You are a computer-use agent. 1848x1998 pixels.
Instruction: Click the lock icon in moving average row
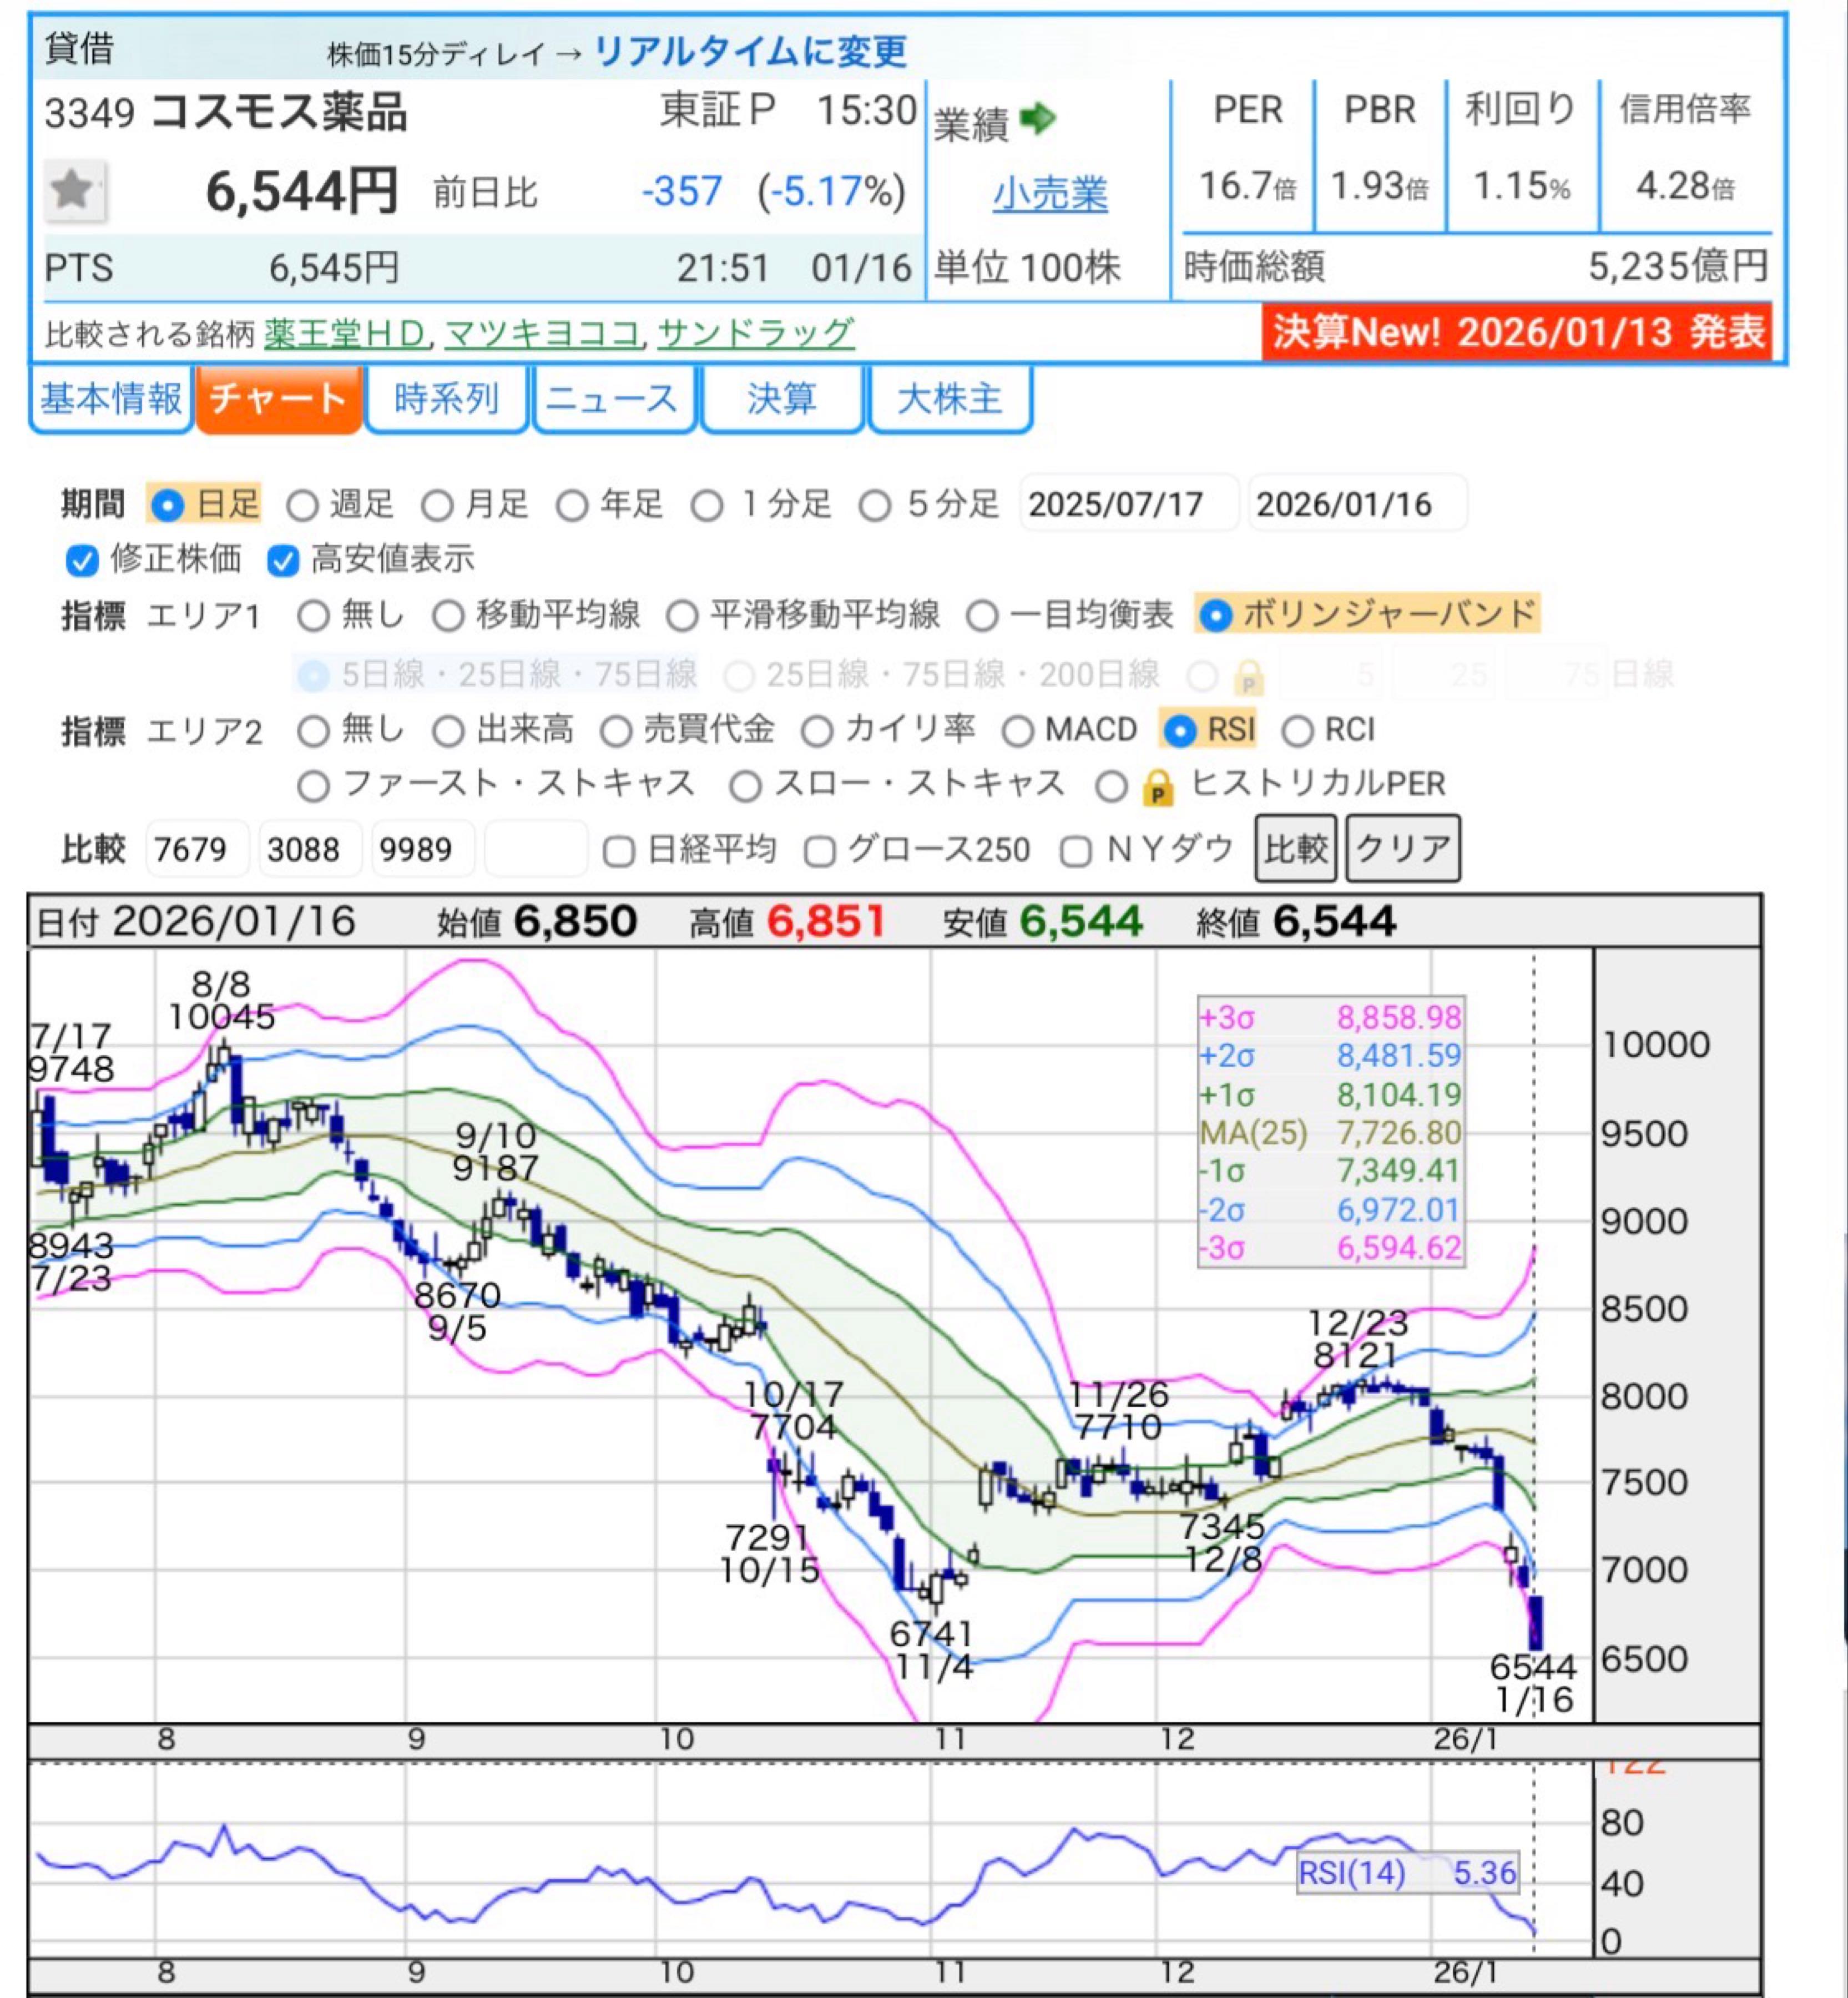[1248, 677]
